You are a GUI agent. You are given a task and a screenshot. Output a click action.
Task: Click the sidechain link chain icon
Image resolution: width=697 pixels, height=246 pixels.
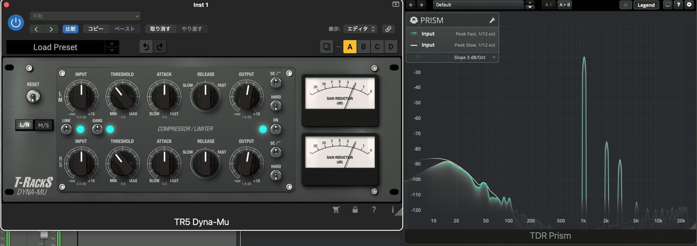coord(388,29)
